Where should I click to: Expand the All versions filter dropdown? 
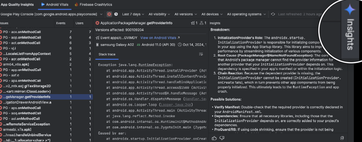186,14
